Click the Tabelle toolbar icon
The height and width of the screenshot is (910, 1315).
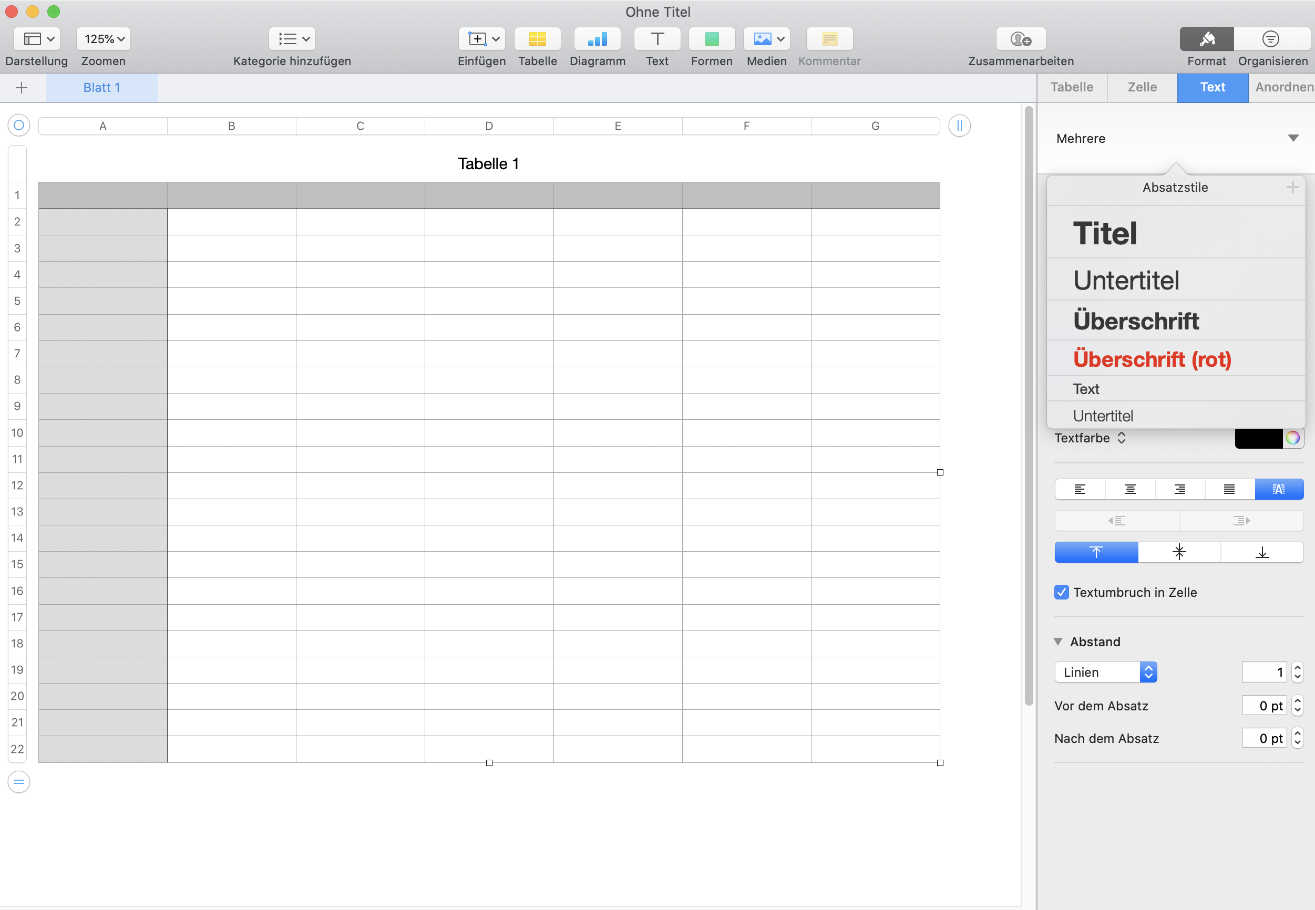(x=537, y=39)
